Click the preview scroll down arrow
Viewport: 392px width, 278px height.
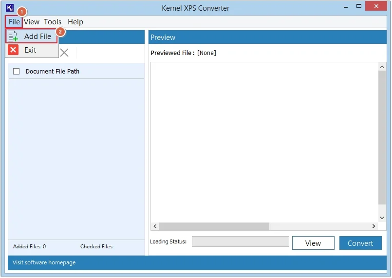[382, 218]
